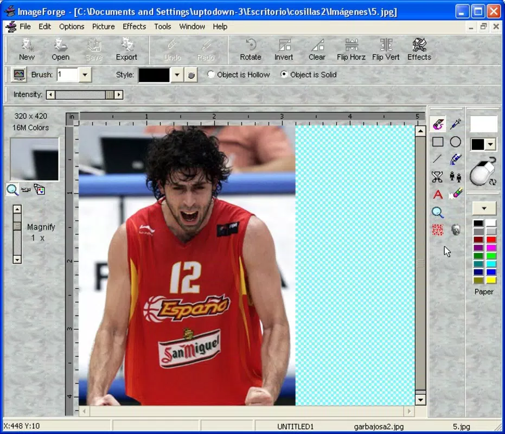Select the red letter A text tool
The height and width of the screenshot is (434, 505).
click(438, 194)
